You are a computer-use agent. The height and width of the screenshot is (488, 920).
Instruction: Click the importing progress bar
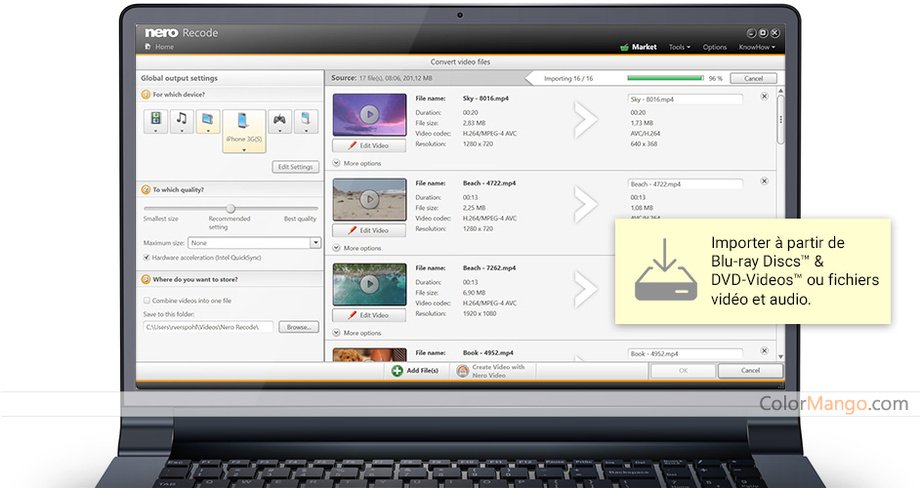pos(665,78)
